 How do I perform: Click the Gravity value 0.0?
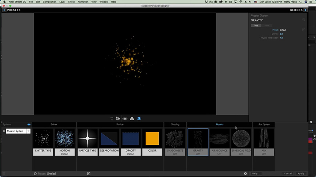281,34
